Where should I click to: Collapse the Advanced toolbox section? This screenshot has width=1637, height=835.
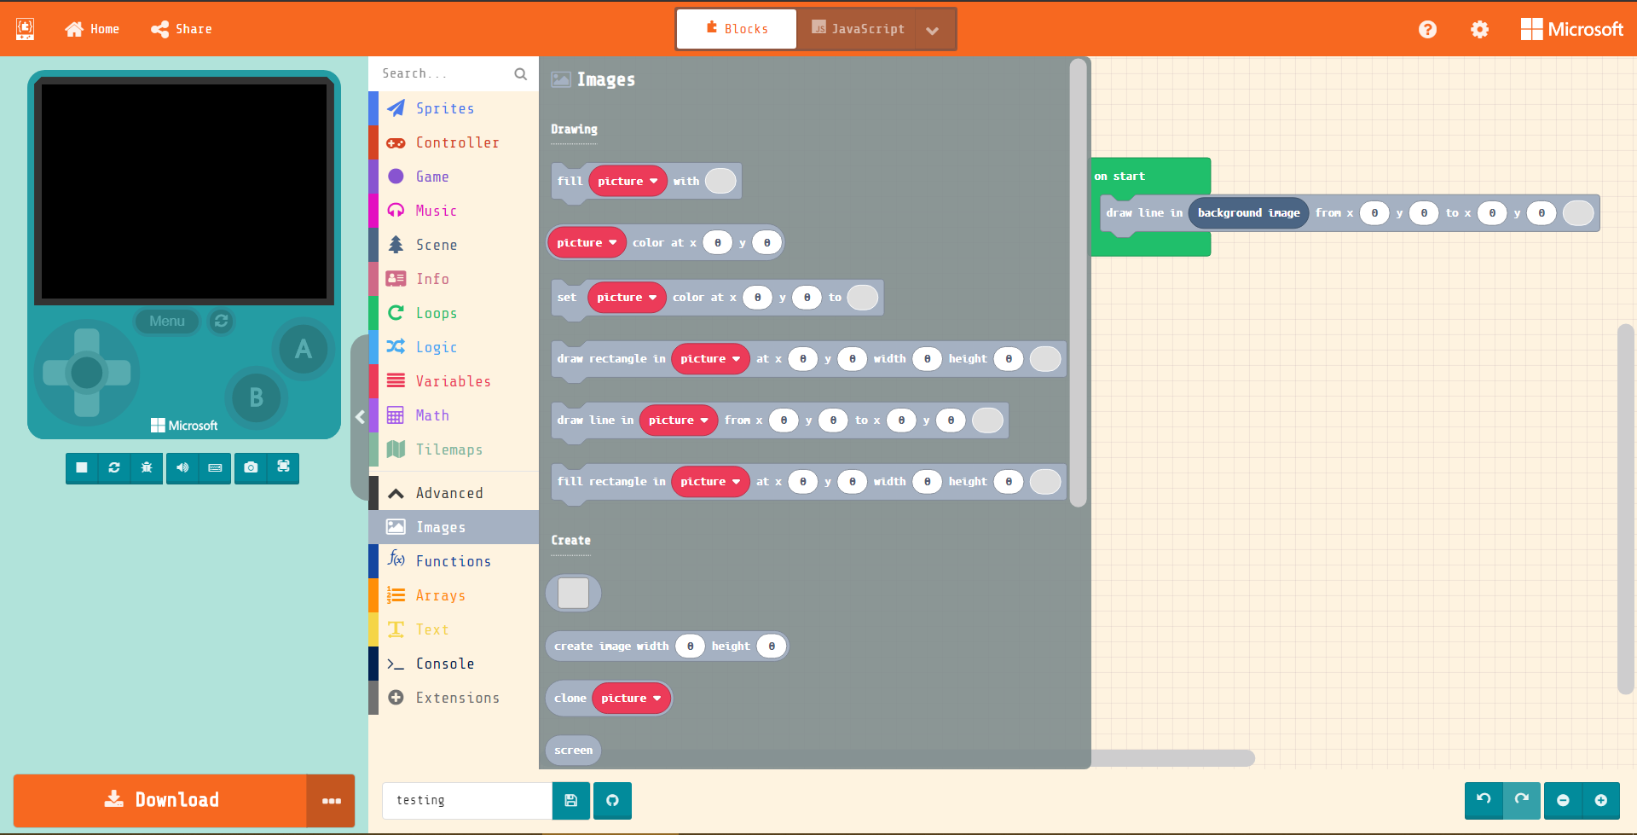click(454, 493)
